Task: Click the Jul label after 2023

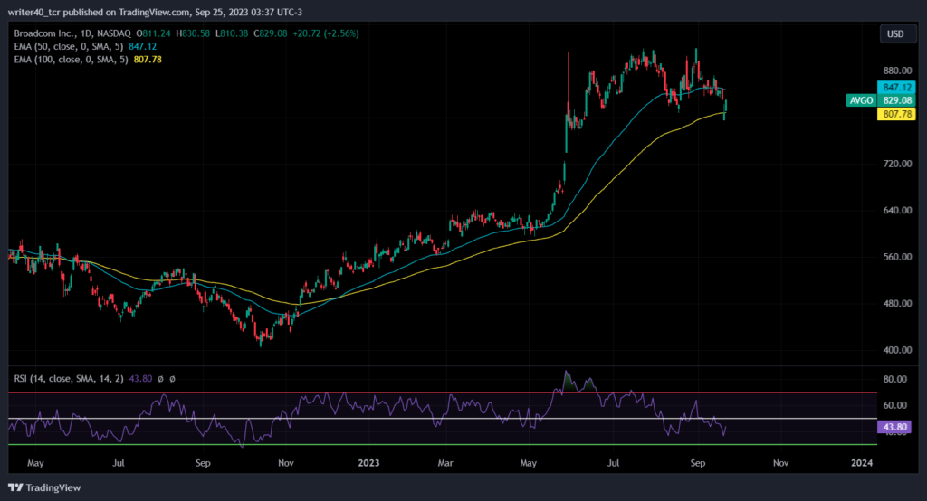Action: coord(613,463)
